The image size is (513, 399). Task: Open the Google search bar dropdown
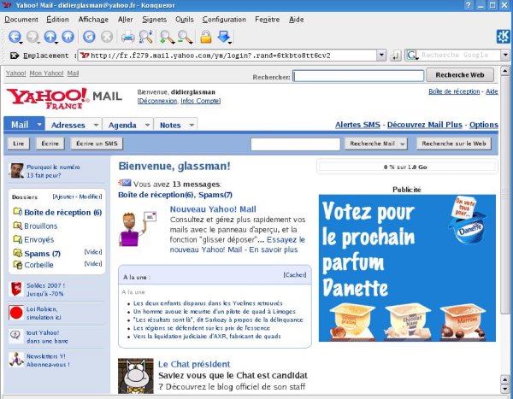point(505,55)
